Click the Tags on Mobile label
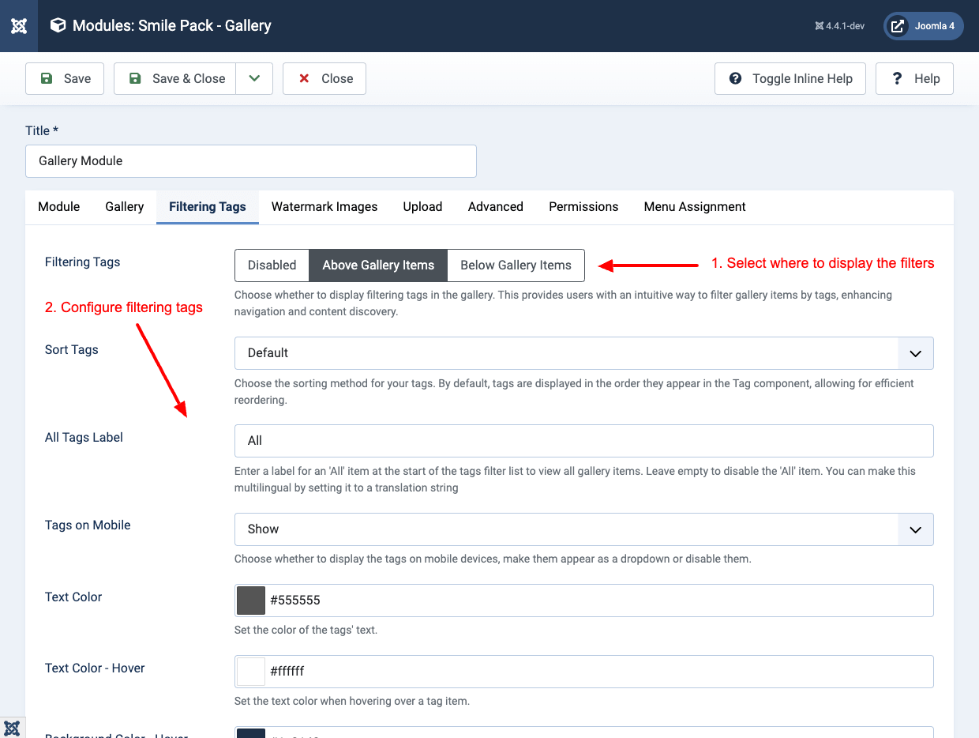This screenshot has width=979, height=738. (x=88, y=525)
